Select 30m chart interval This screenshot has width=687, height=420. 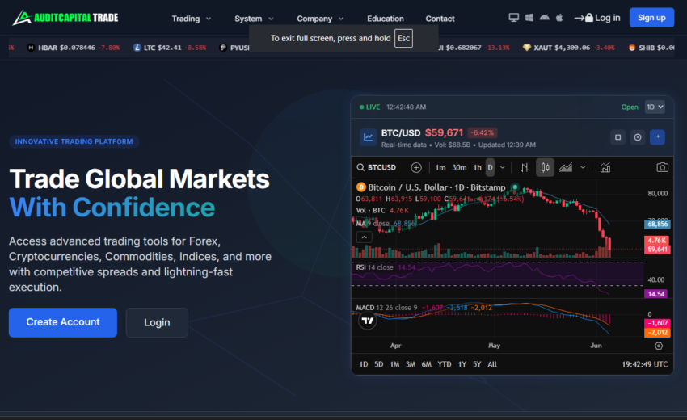coord(459,167)
